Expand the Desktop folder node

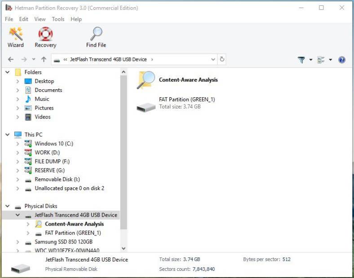point(18,81)
